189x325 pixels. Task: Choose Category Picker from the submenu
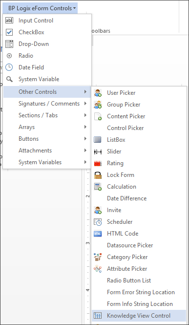(x=139, y=257)
